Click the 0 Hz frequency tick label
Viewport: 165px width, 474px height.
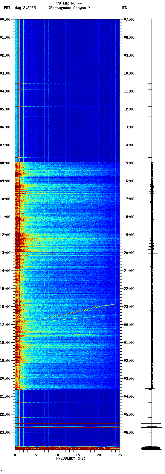coord(15,455)
